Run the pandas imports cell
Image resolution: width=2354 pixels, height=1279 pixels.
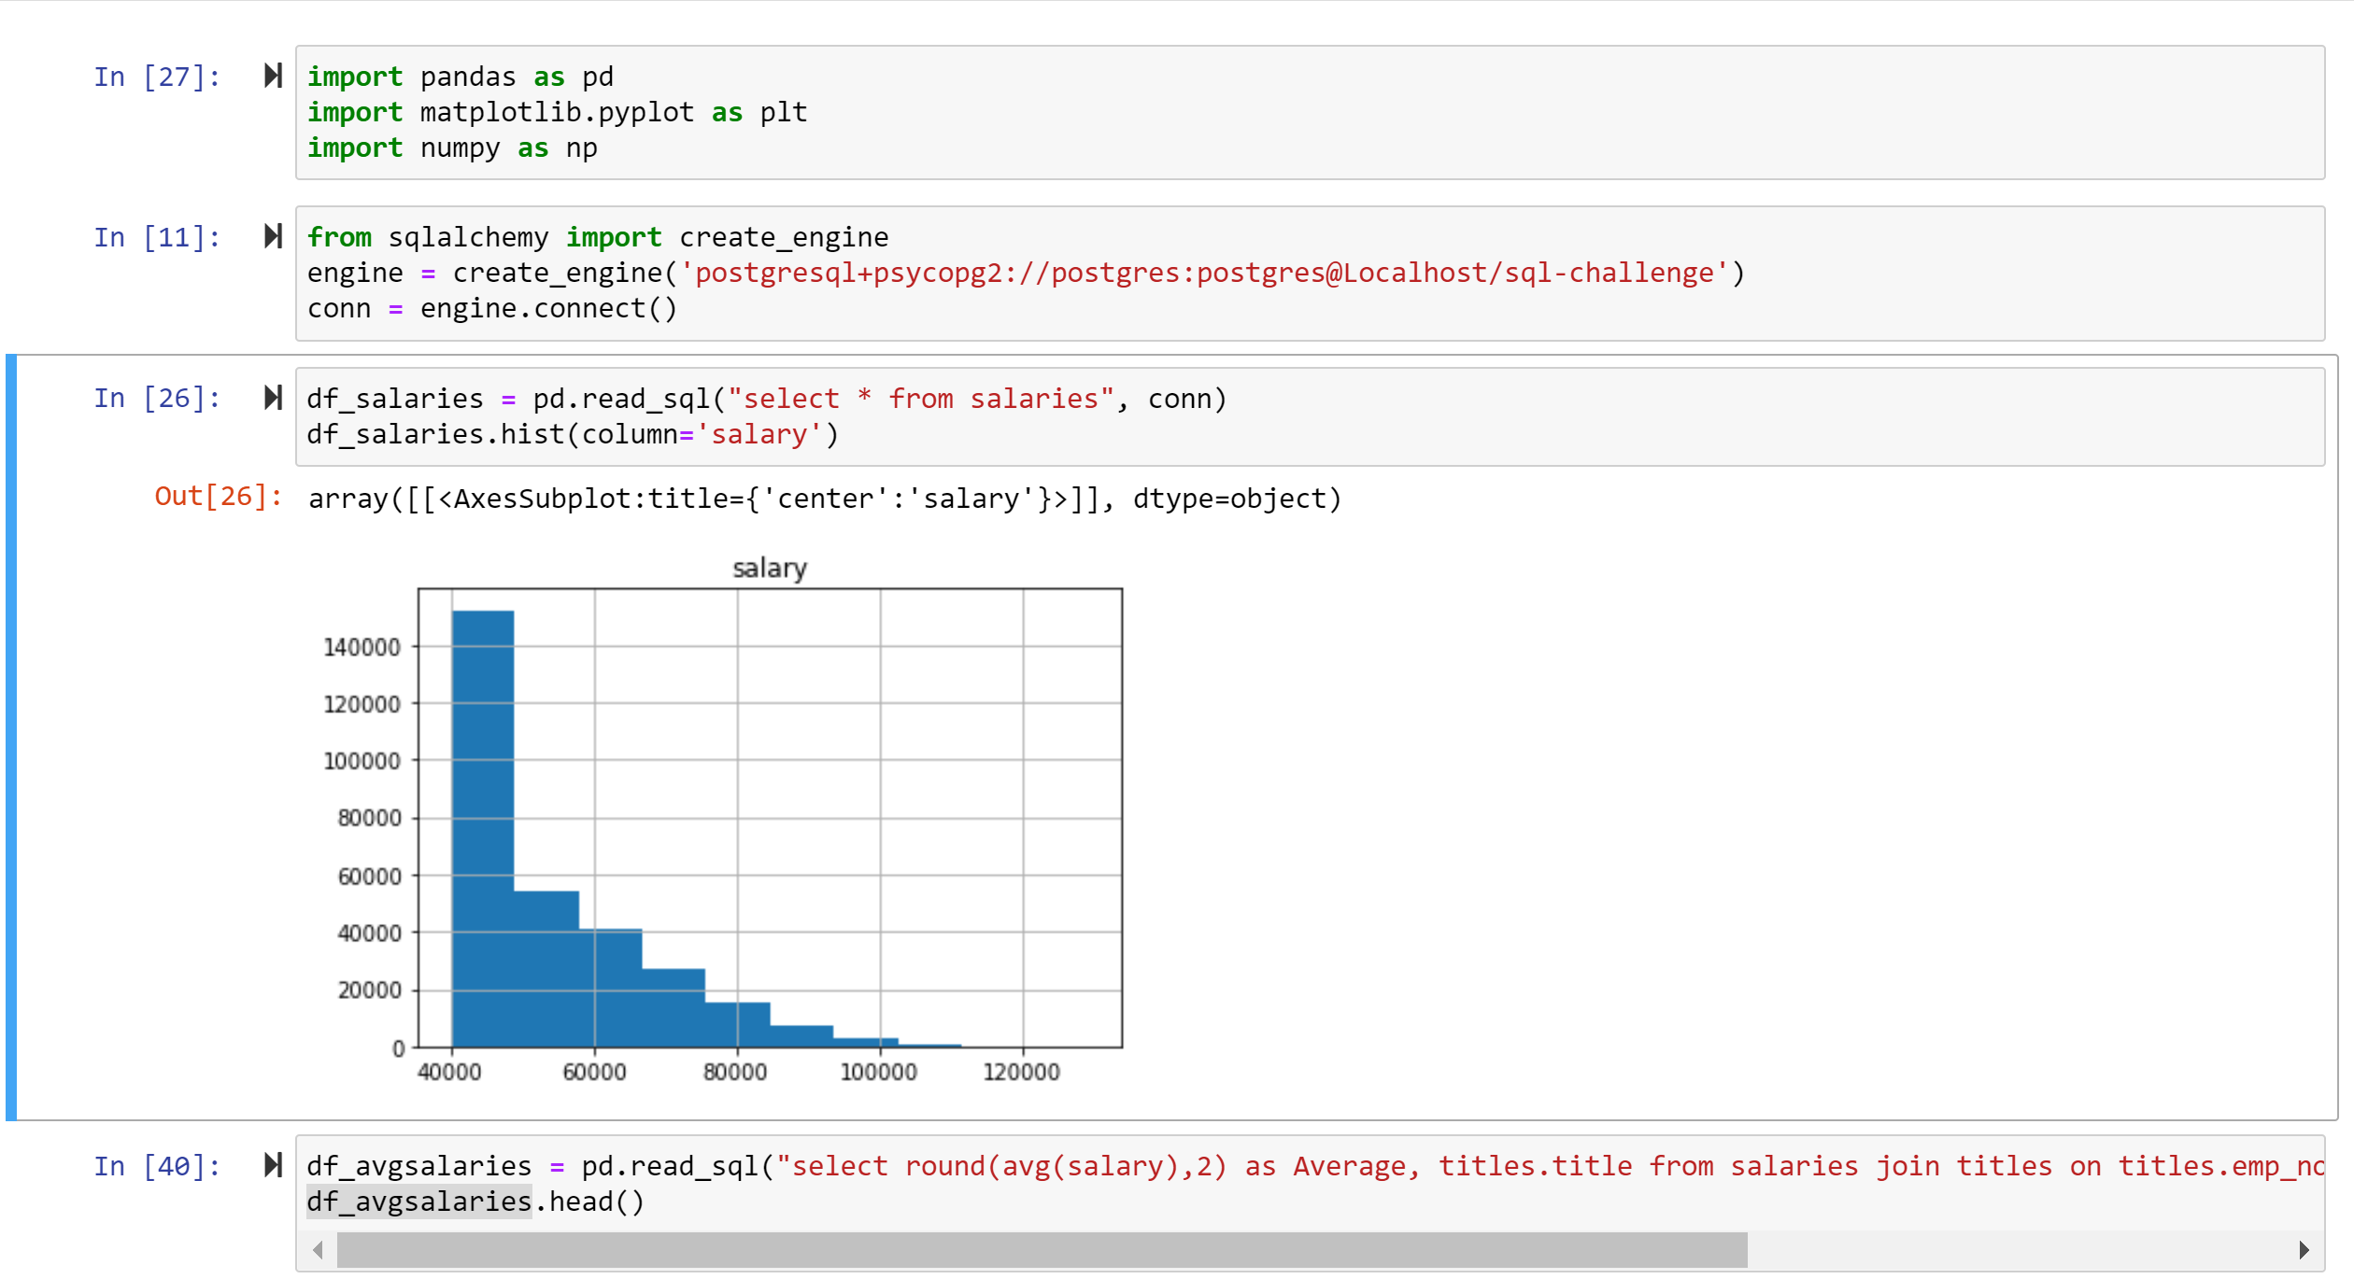(273, 76)
